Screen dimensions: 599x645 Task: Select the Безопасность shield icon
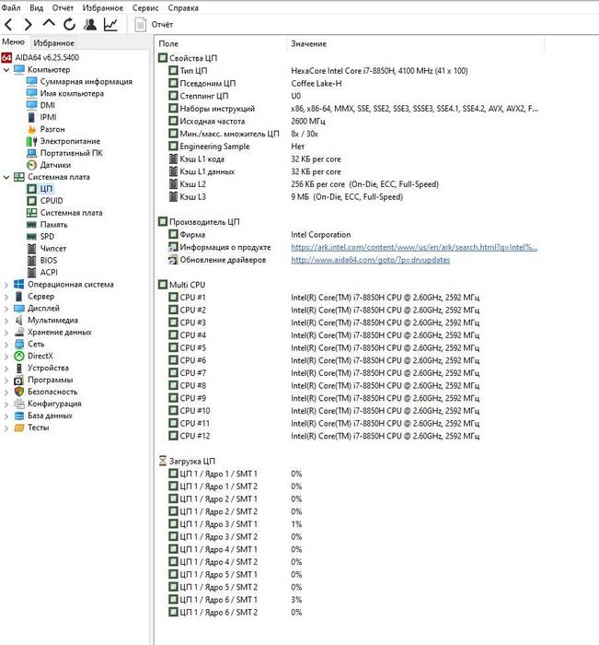[19, 392]
